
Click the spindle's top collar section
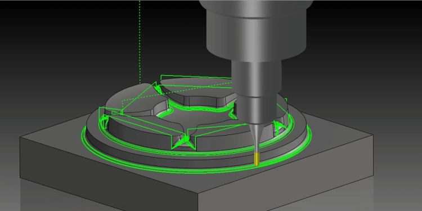(x=256, y=7)
